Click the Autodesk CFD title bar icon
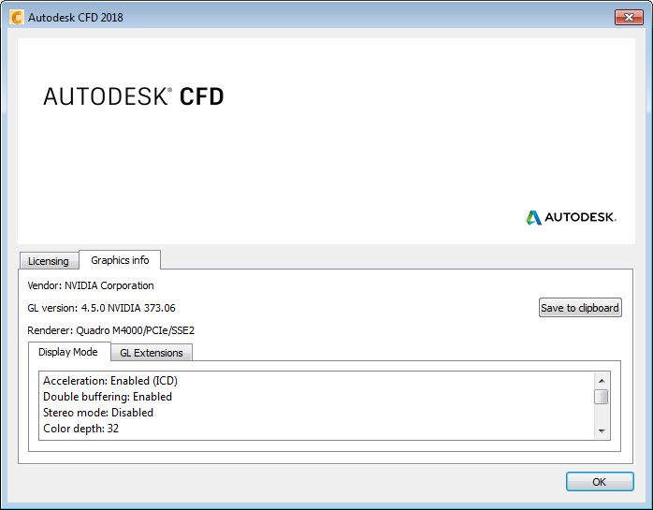 17,18
